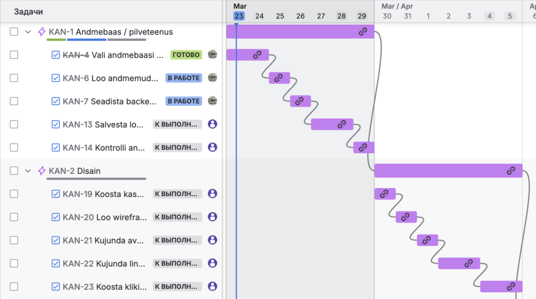Open the ГОТОВО status dropdown on KAN-4
This screenshot has height=299, width=536.
186,55
